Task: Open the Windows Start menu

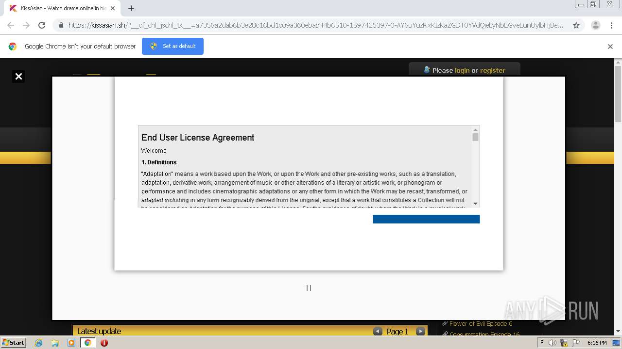Action: point(14,342)
